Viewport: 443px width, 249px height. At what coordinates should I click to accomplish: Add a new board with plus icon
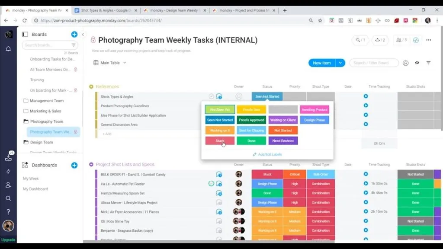tap(74, 35)
